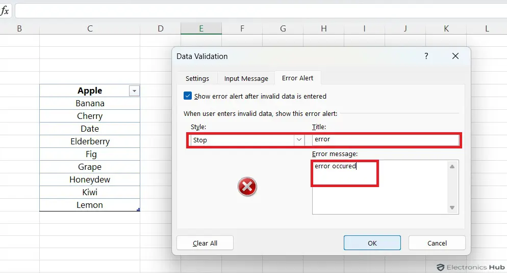Click the error message scrollbar up arrow

tap(452, 166)
